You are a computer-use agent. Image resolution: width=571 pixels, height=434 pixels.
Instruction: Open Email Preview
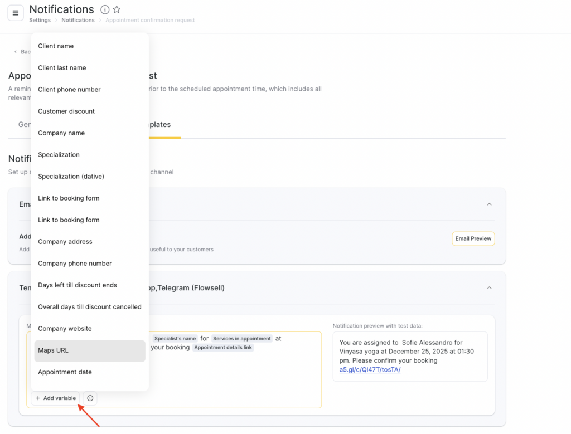click(x=473, y=238)
